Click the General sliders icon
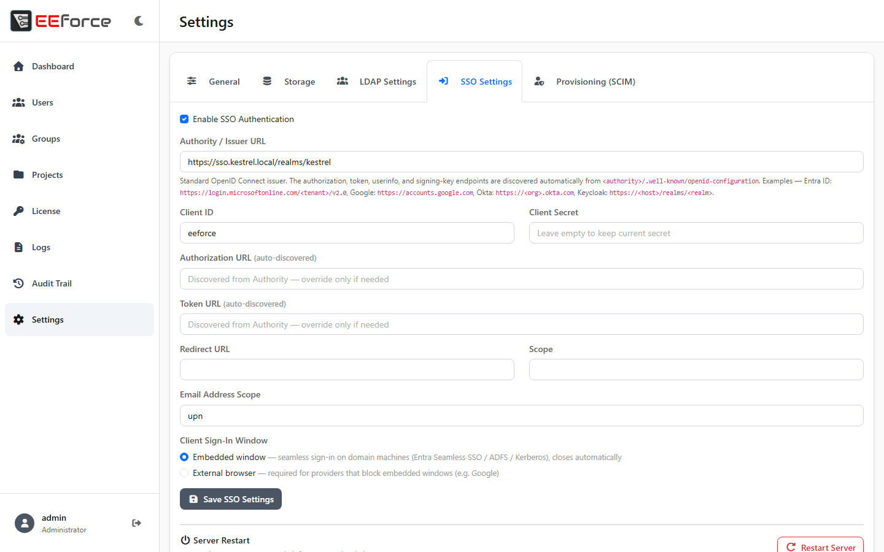The image size is (884, 552). click(x=192, y=81)
